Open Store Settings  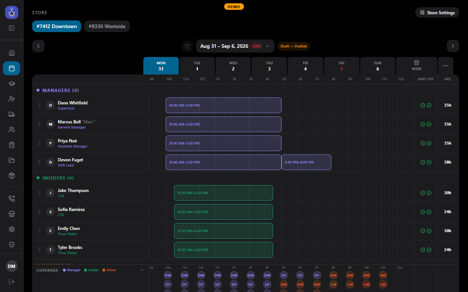tap(437, 12)
